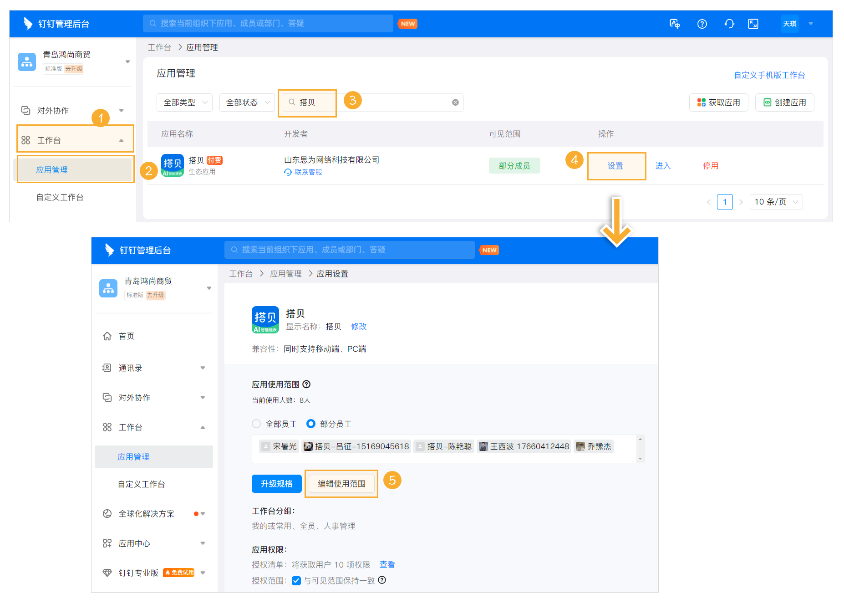Enter fullscreen using the expand arrows icon
This screenshot has height=604, width=844.
(753, 23)
